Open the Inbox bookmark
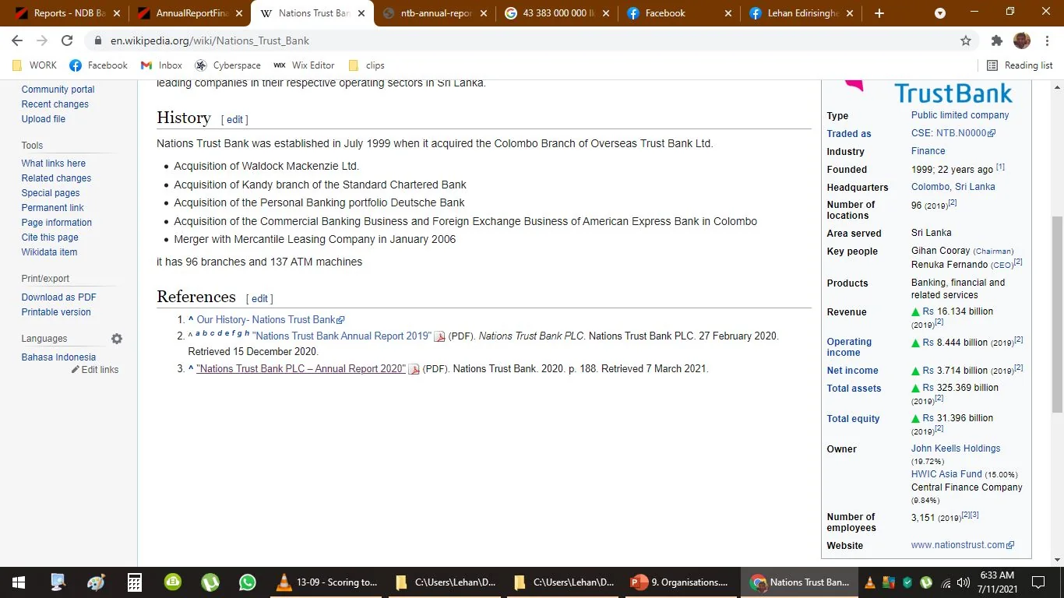1064x598 pixels. [161, 65]
